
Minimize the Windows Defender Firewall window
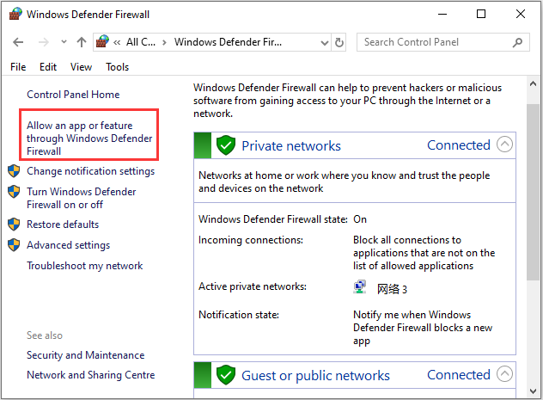pos(442,15)
